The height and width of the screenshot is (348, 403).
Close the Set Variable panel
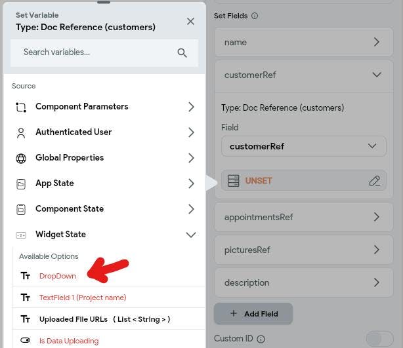point(190,22)
